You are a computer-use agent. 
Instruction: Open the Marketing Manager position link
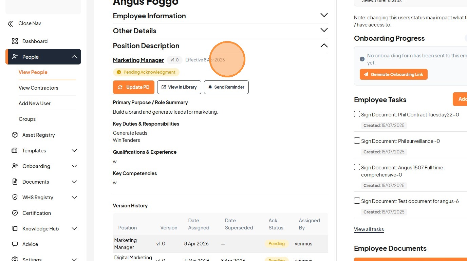point(138,60)
